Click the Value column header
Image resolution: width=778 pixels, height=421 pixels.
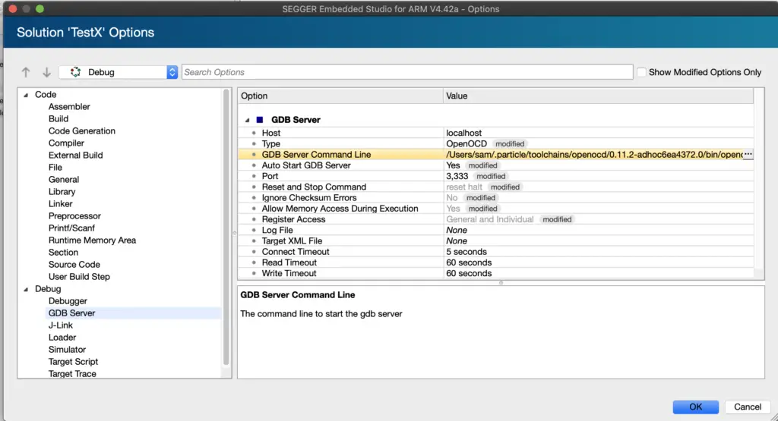598,96
